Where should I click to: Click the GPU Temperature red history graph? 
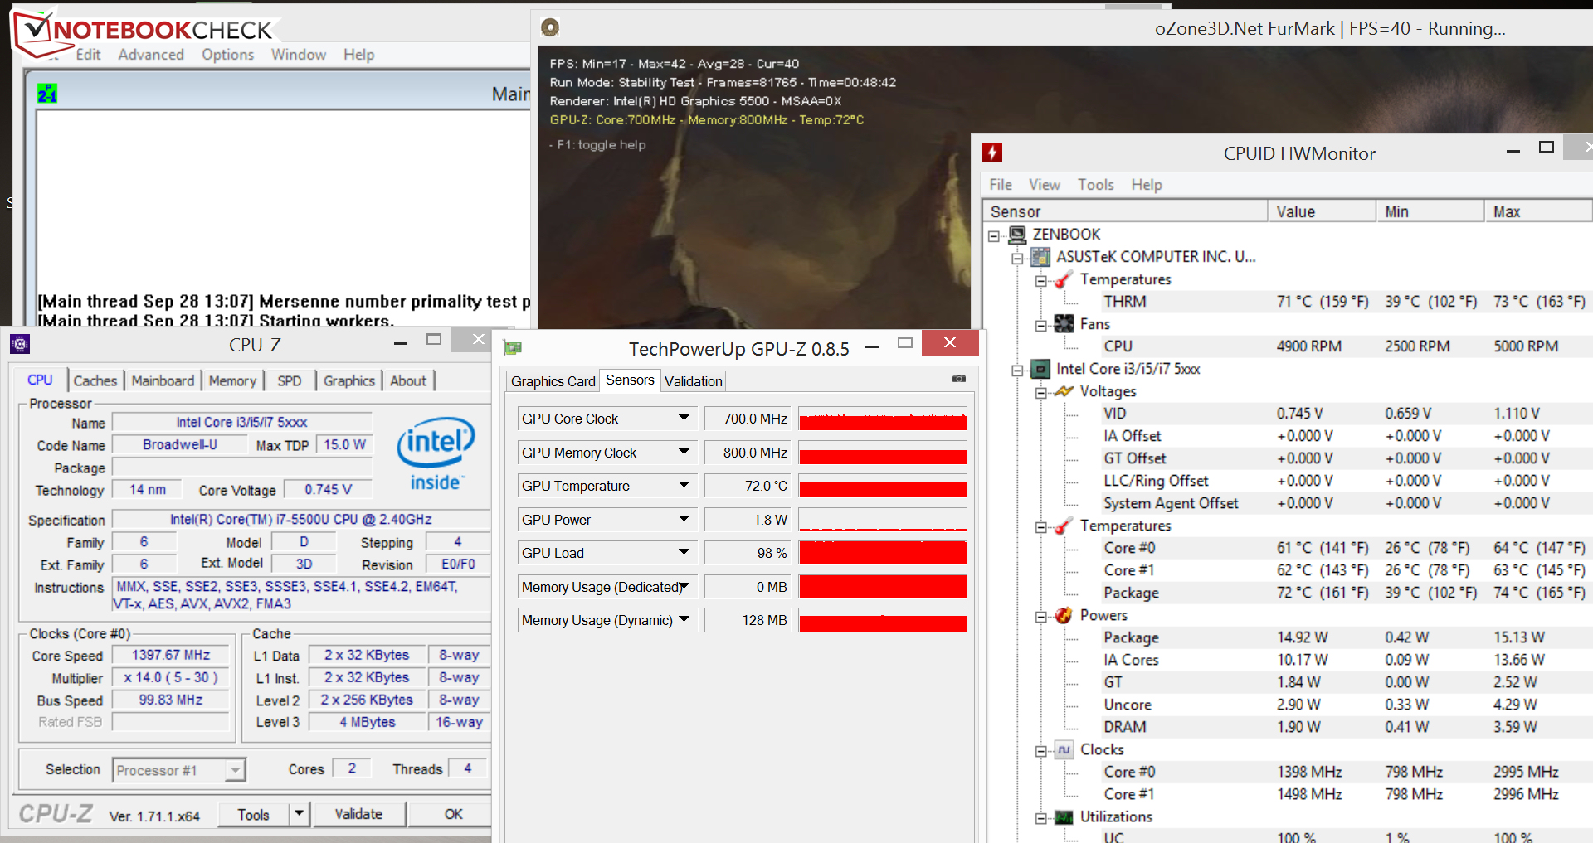(x=883, y=485)
